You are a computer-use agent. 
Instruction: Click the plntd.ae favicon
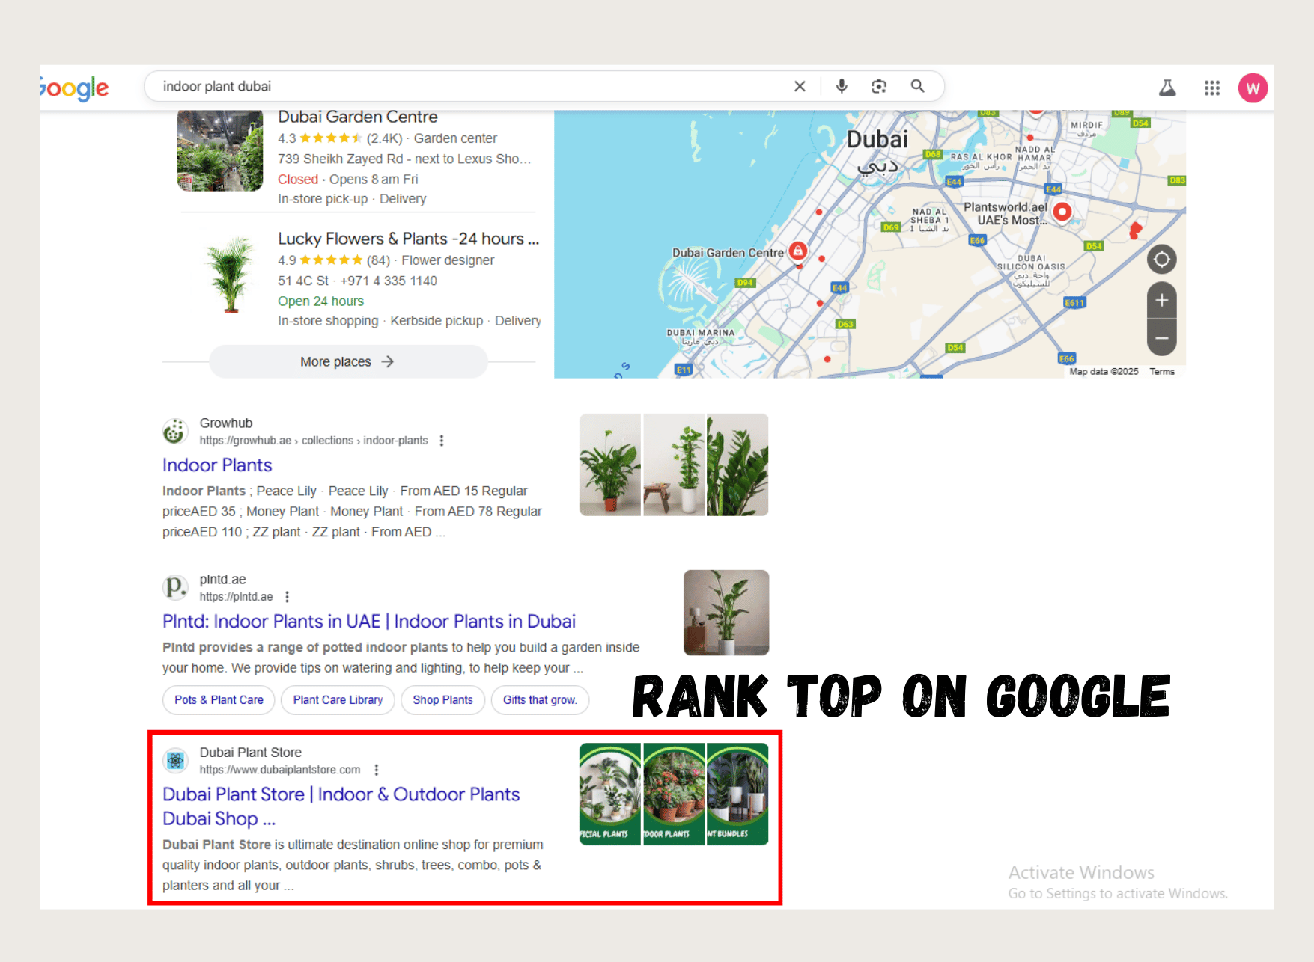click(x=174, y=588)
